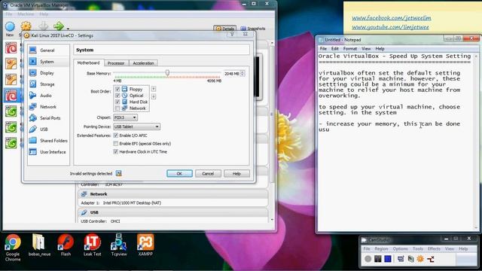
Task: Switch to Acceleration tab
Action: pos(143,63)
